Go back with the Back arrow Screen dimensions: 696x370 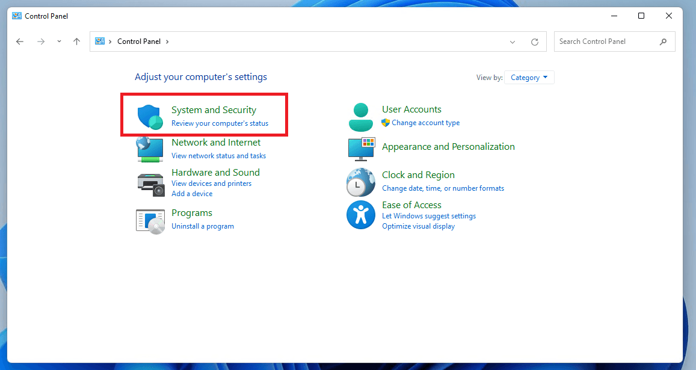coord(19,42)
